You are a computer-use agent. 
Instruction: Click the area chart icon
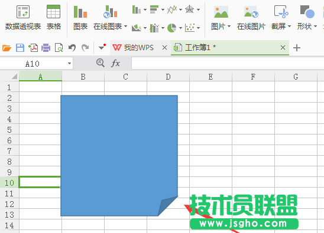tap(137, 28)
